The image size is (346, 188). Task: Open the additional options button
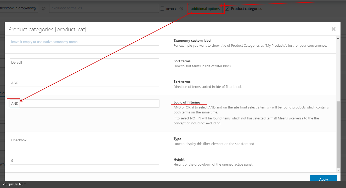click(x=205, y=9)
